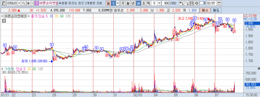The image size is (260, 97).
Task: Switch to the 주 weekly period tab
Action: pyautogui.click(x=123, y=3)
